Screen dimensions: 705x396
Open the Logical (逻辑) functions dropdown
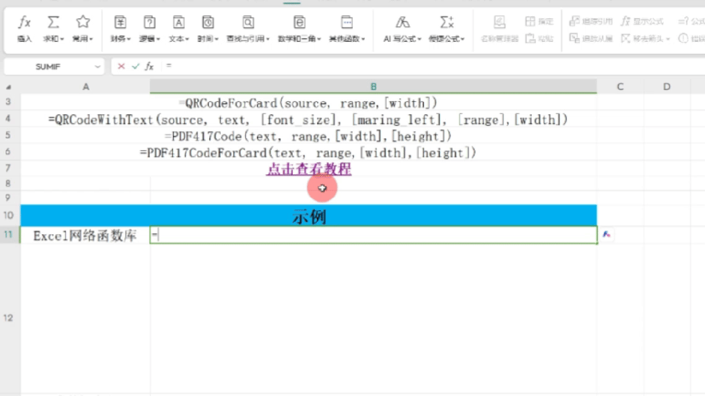point(149,29)
